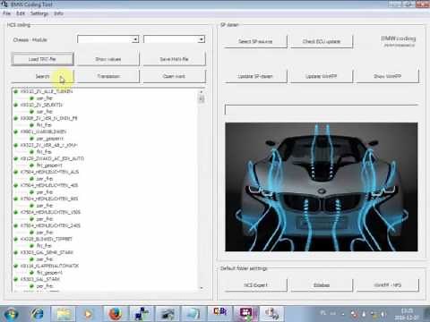Viewport: 430px width, 322px height.
Task: Click green bullet icon beside HEIMLEUCHTEN_240S
Action: pos(16,225)
